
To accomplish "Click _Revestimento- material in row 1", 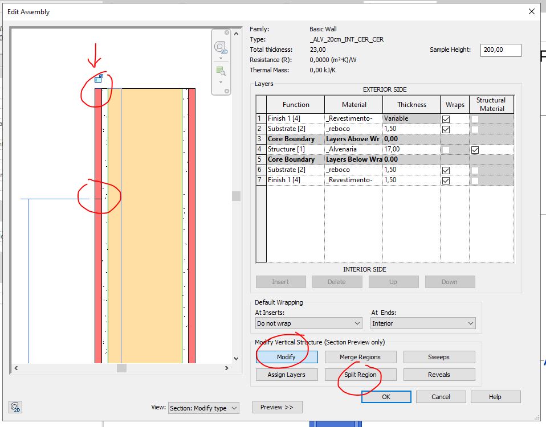I will pyautogui.click(x=354, y=118).
